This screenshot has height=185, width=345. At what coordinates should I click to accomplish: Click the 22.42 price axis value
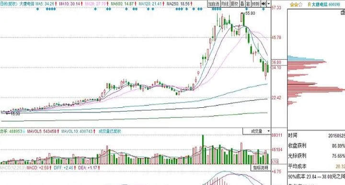point(276,98)
